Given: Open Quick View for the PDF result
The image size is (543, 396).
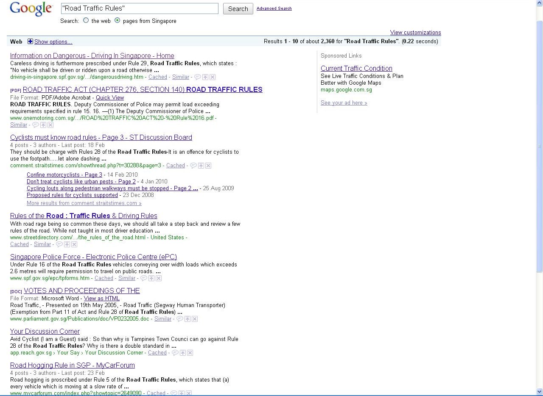Looking at the screenshot, I should point(110,97).
